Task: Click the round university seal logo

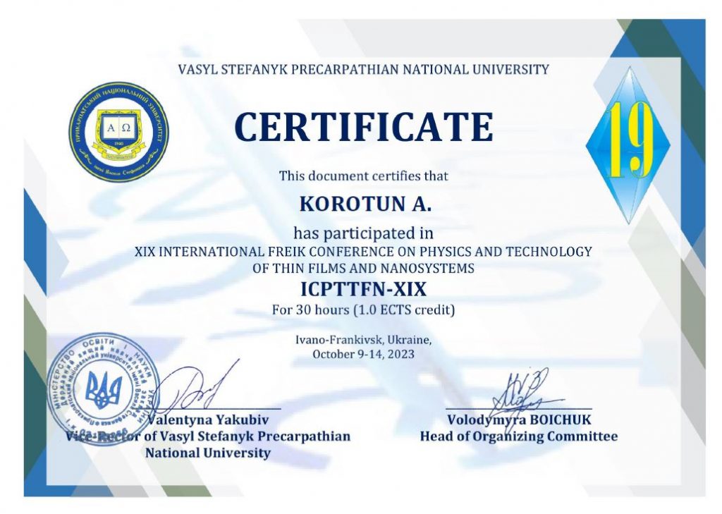Action: click(118, 132)
